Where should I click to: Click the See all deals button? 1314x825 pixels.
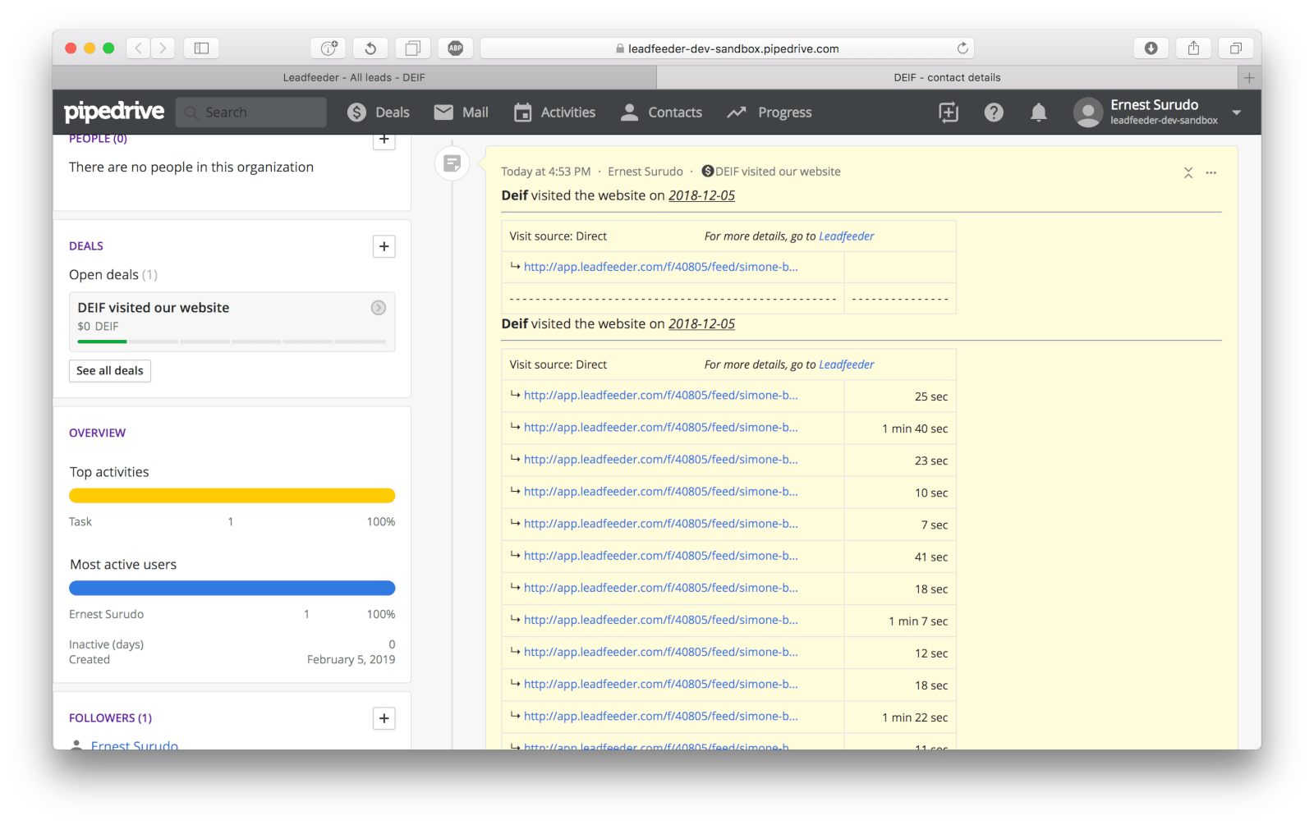click(109, 370)
